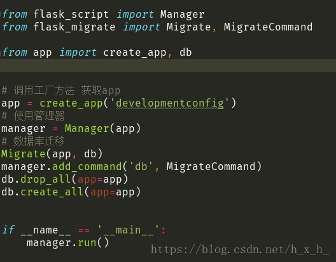Click the comment '# 调用工厂方法 获取app'
The width and height of the screenshot is (336, 262).
61,90
